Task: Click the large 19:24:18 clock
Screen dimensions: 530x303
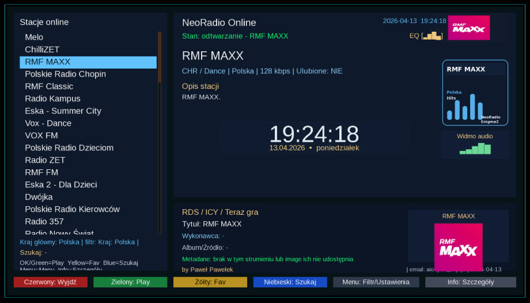Action: (314, 134)
